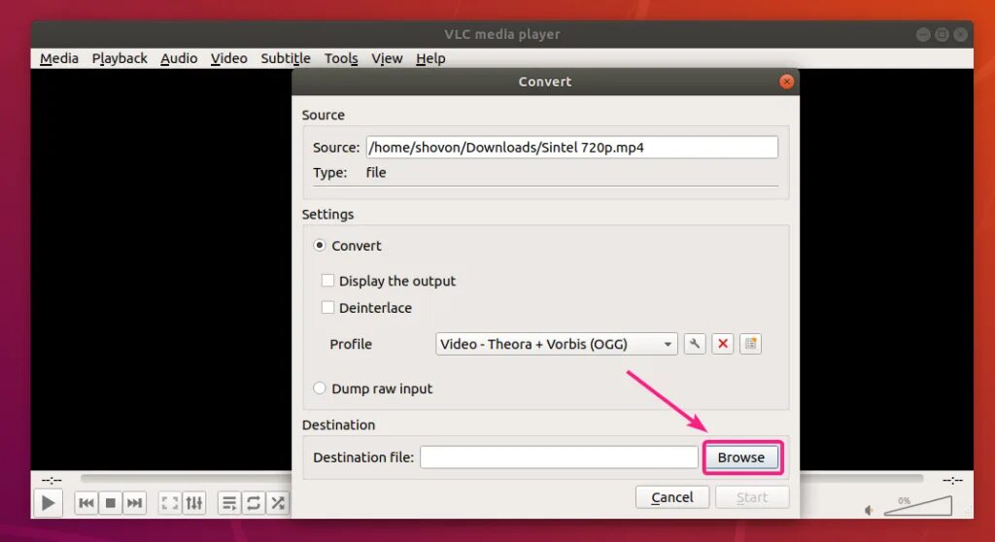Stop playback with the stop button

click(111, 503)
